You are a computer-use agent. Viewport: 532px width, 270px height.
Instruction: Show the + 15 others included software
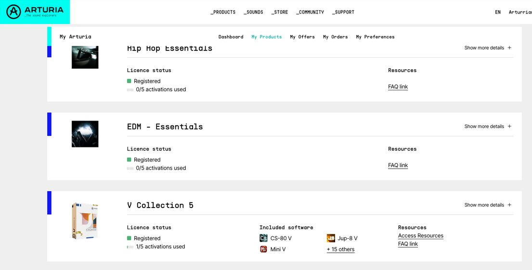click(340, 249)
